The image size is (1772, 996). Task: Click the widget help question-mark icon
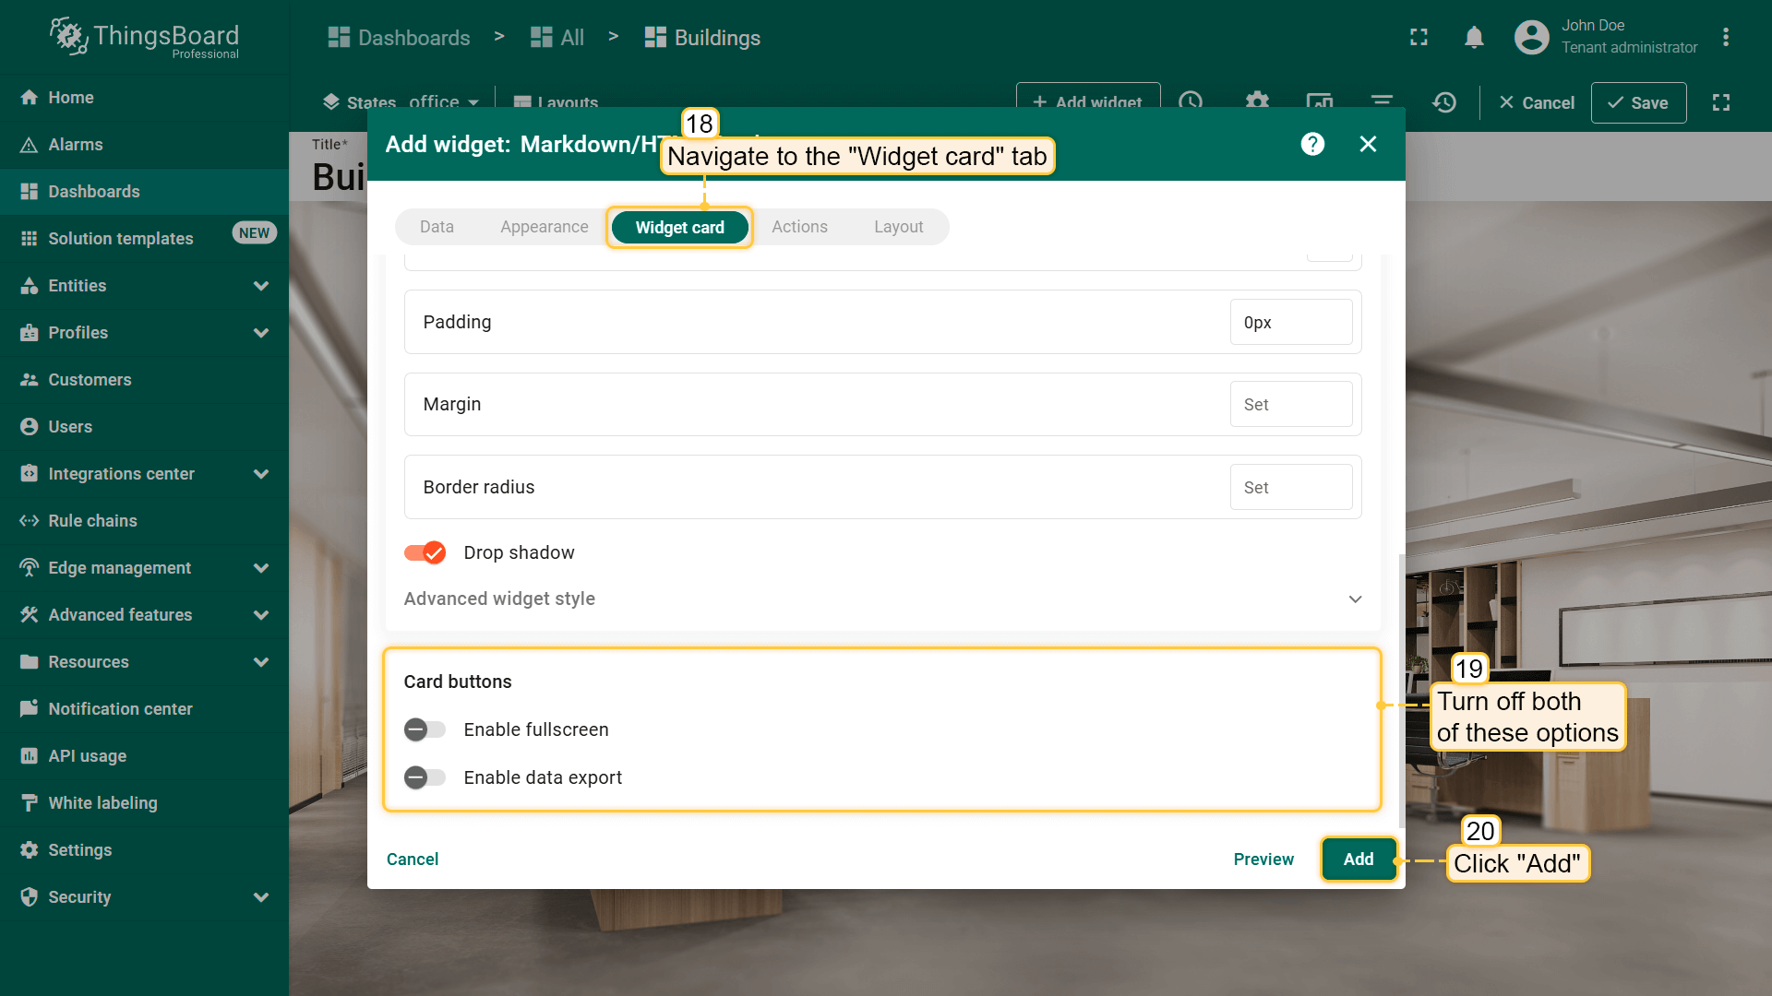click(x=1312, y=144)
